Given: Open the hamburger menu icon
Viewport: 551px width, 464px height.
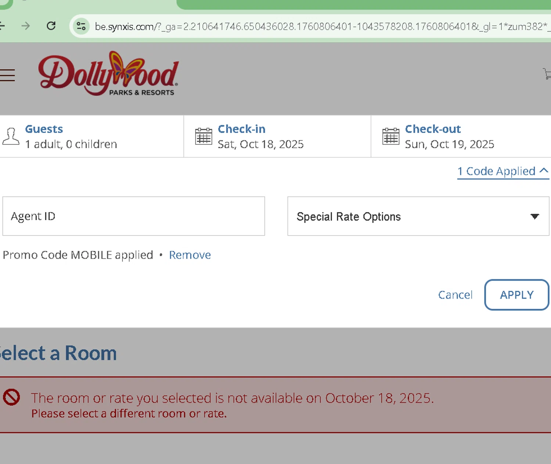Looking at the screenshot, I should [x=7, y=75].
